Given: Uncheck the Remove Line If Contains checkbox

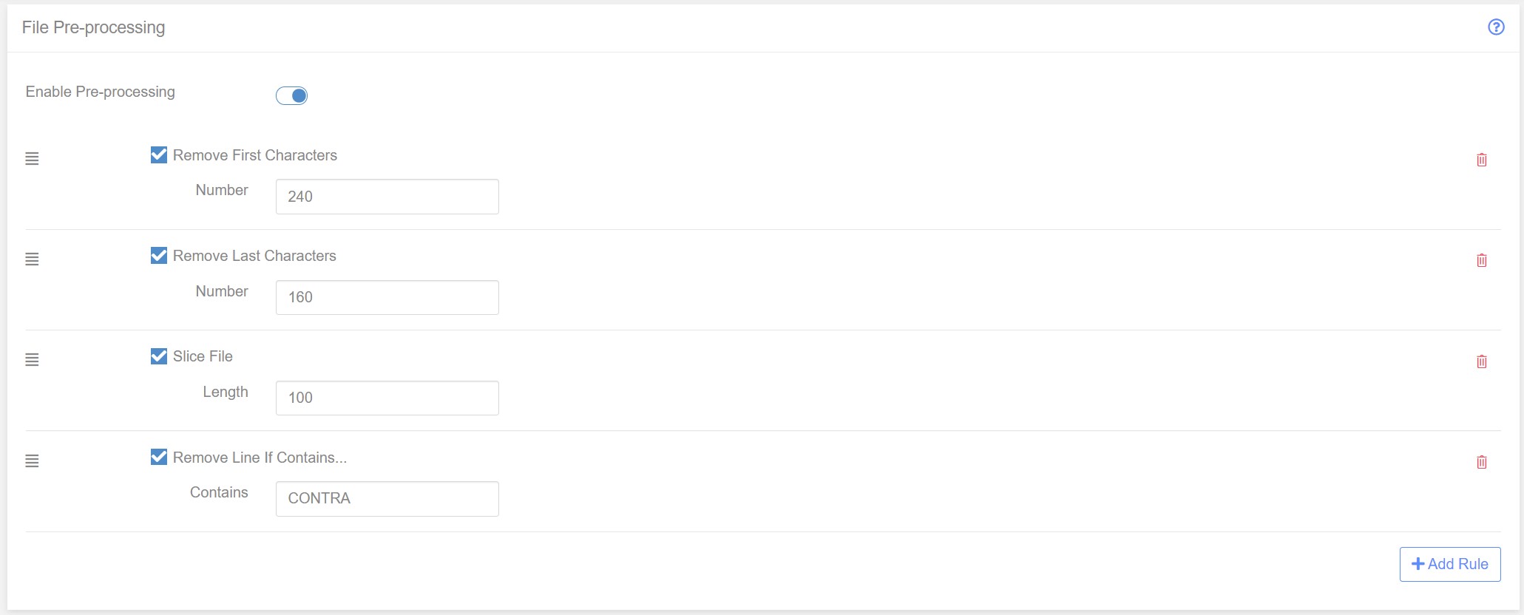Looking at the screenshot, I should click(158, 457).
